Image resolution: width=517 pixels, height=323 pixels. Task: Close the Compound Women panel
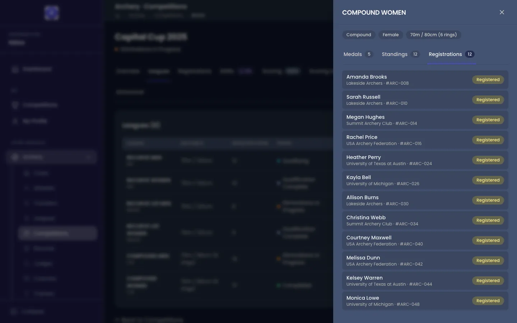tap(502, 12)
